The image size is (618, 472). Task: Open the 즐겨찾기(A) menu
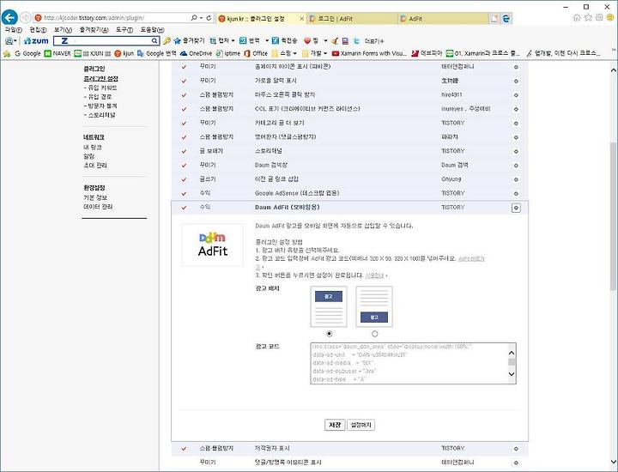coord(94,30)
